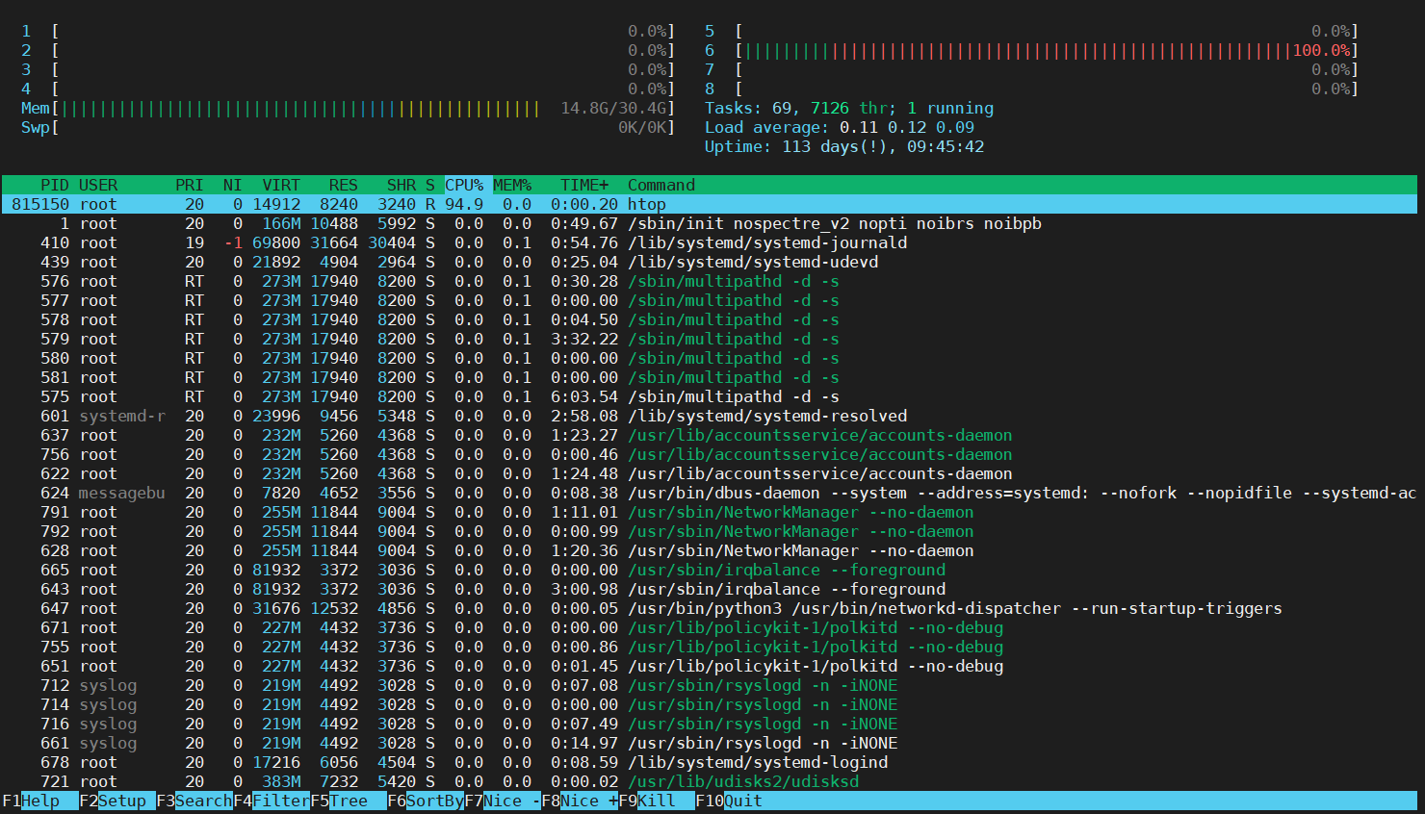Select multipathd row with PID 576
The width and height of the screenshot is (1425, 814).
point(710,281)
